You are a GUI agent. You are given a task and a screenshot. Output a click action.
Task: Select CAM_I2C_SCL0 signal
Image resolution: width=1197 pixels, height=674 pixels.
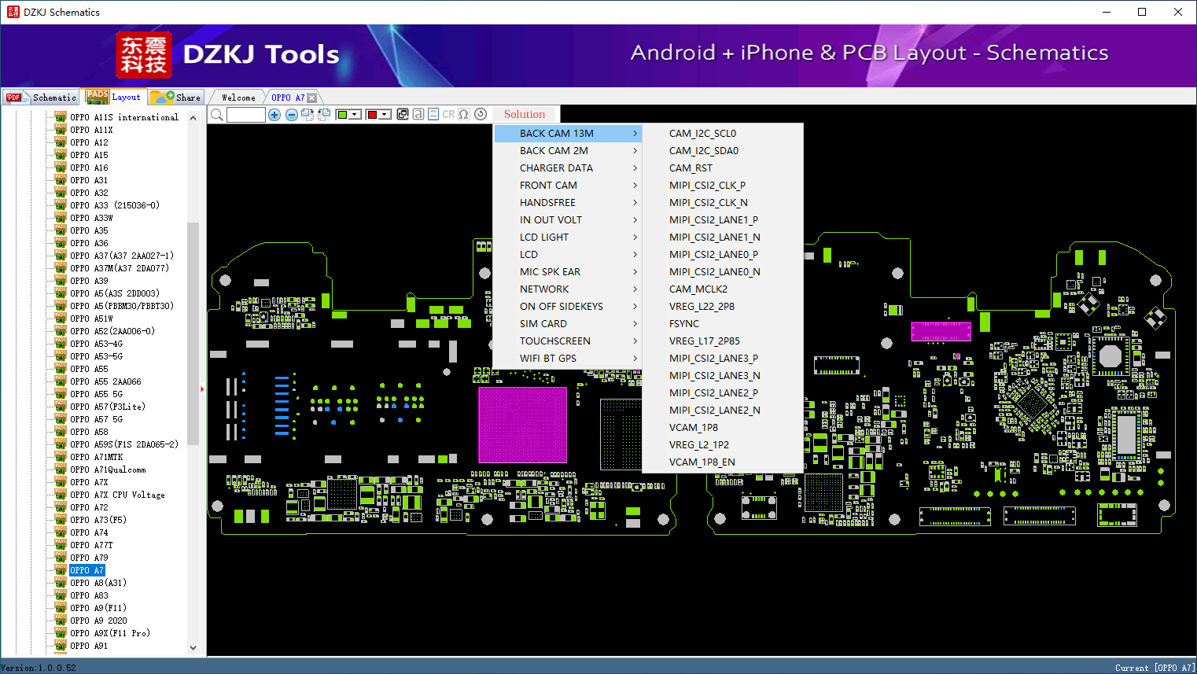723,134
